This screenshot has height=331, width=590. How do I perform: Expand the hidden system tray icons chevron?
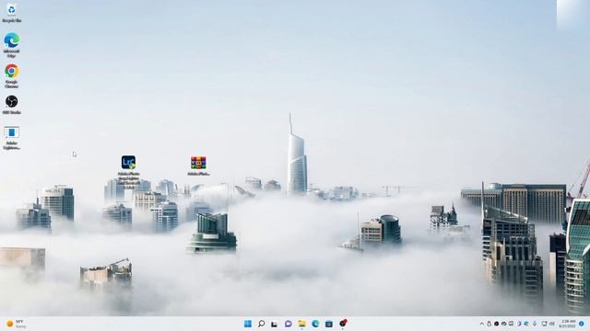click(x=482, y=324)
